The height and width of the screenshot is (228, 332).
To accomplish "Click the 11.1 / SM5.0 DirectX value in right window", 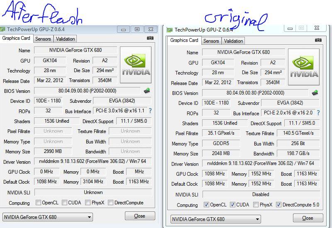I will click(x=302, y=123).
